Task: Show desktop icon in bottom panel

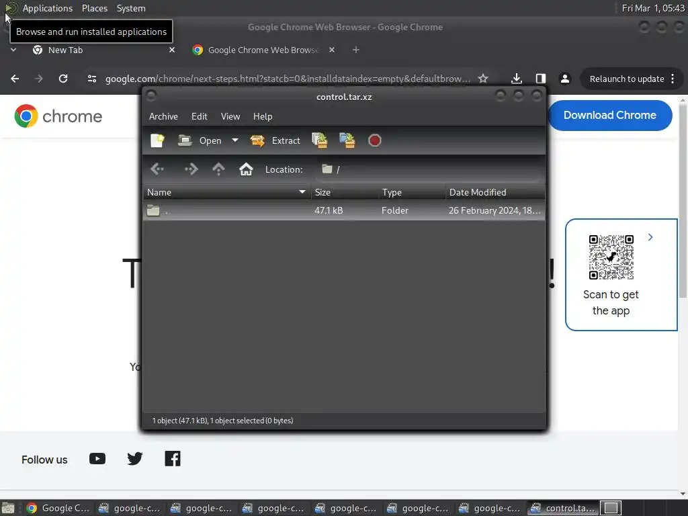Action: [8, 508]
